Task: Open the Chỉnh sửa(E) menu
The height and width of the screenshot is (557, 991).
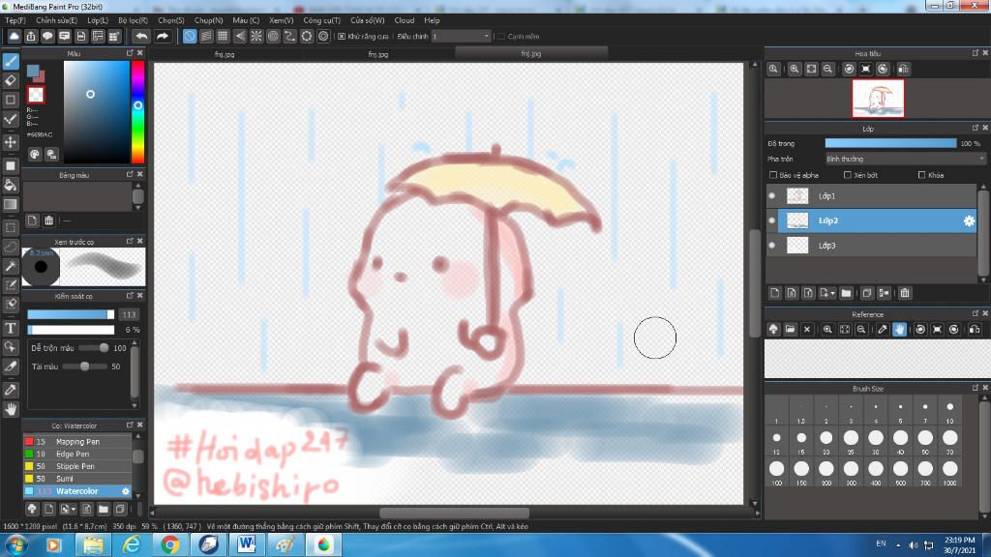Action: tap(56, 20)
